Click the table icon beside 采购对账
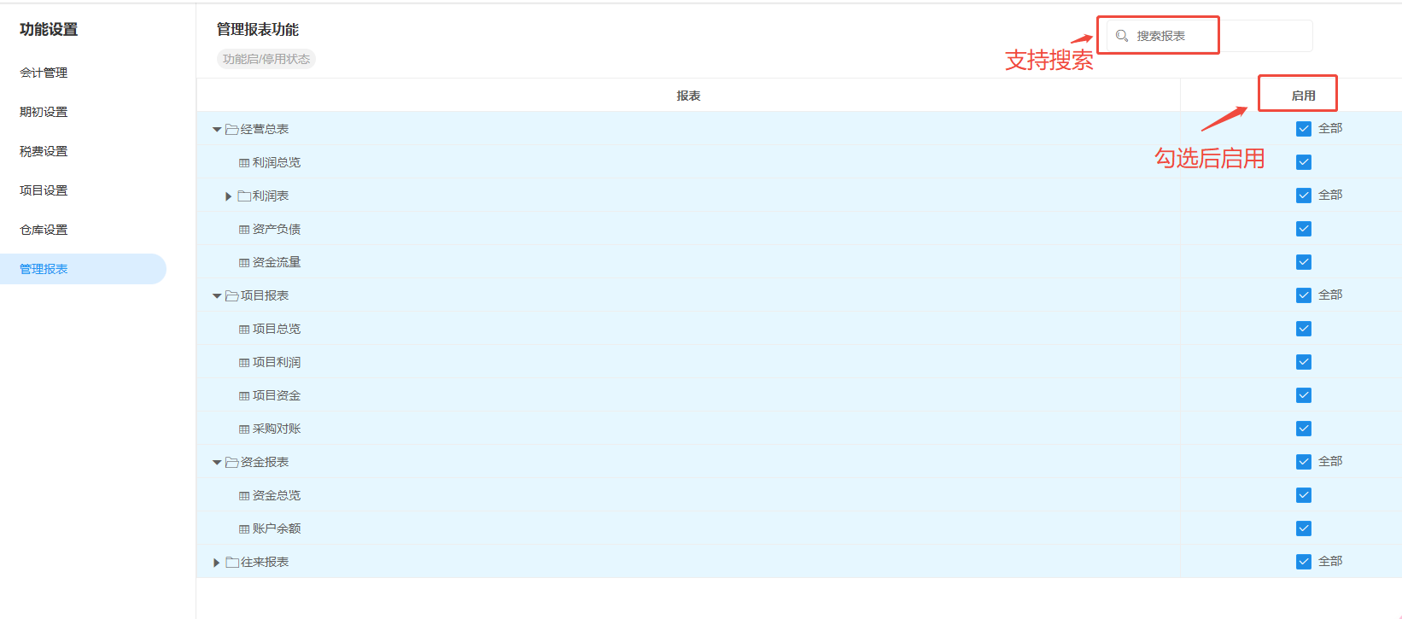This screenshot has width=1402, height=619. (244, 429)
